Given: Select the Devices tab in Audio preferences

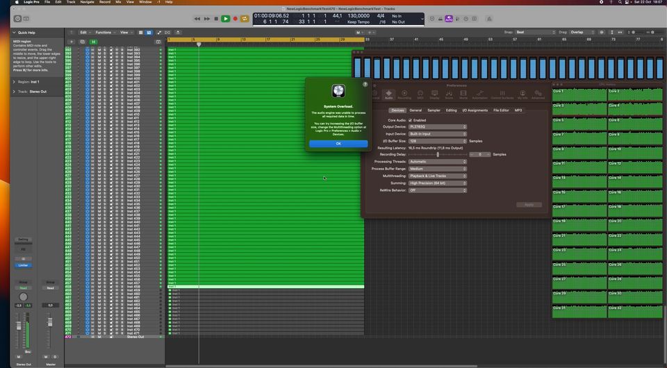Looking at the screenshot, I should [x=397, y=110].
